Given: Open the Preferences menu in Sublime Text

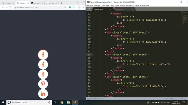Looking at the screenshot, I should pyautogui.click(x=130, y=5).
